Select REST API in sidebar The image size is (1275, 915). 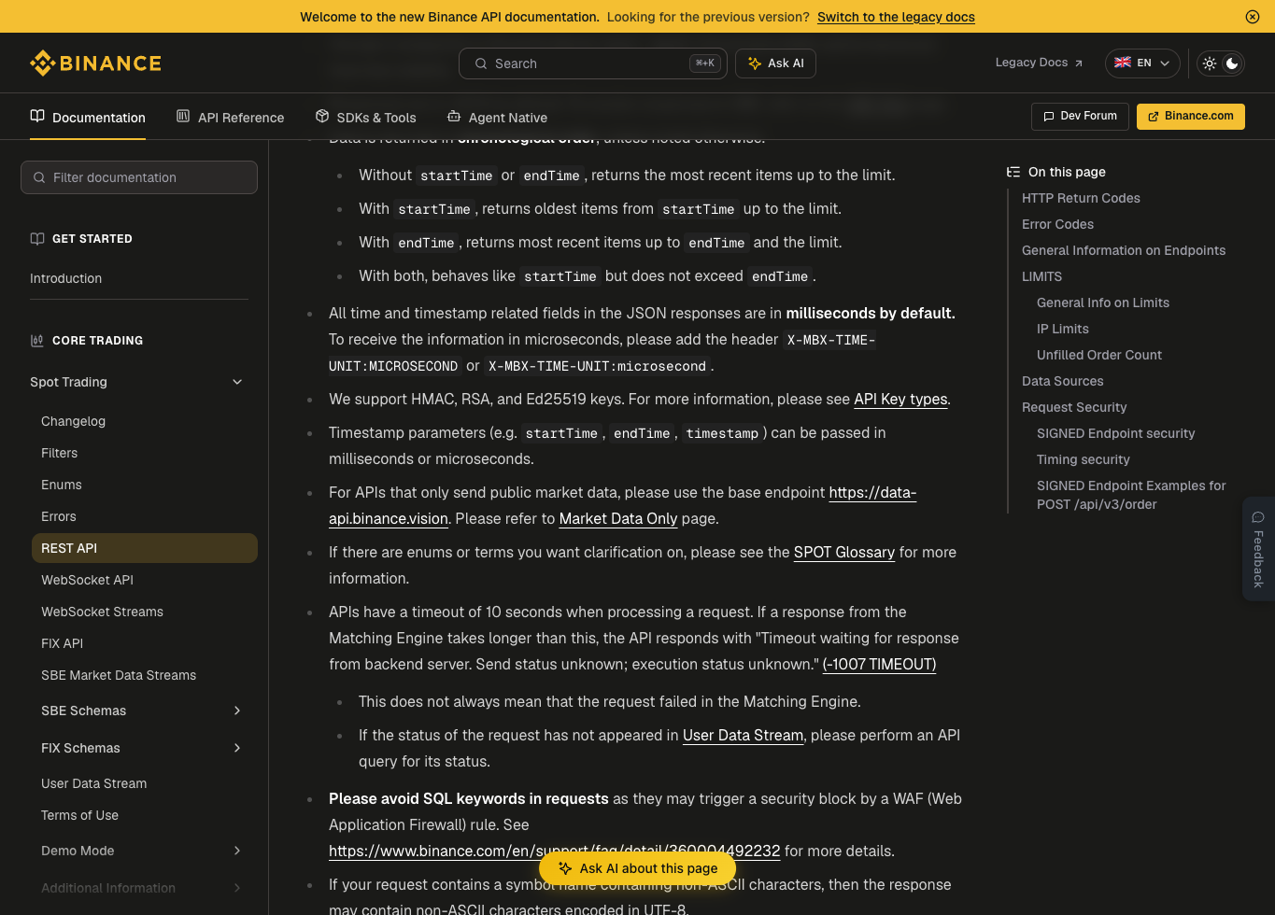[145, 548]
